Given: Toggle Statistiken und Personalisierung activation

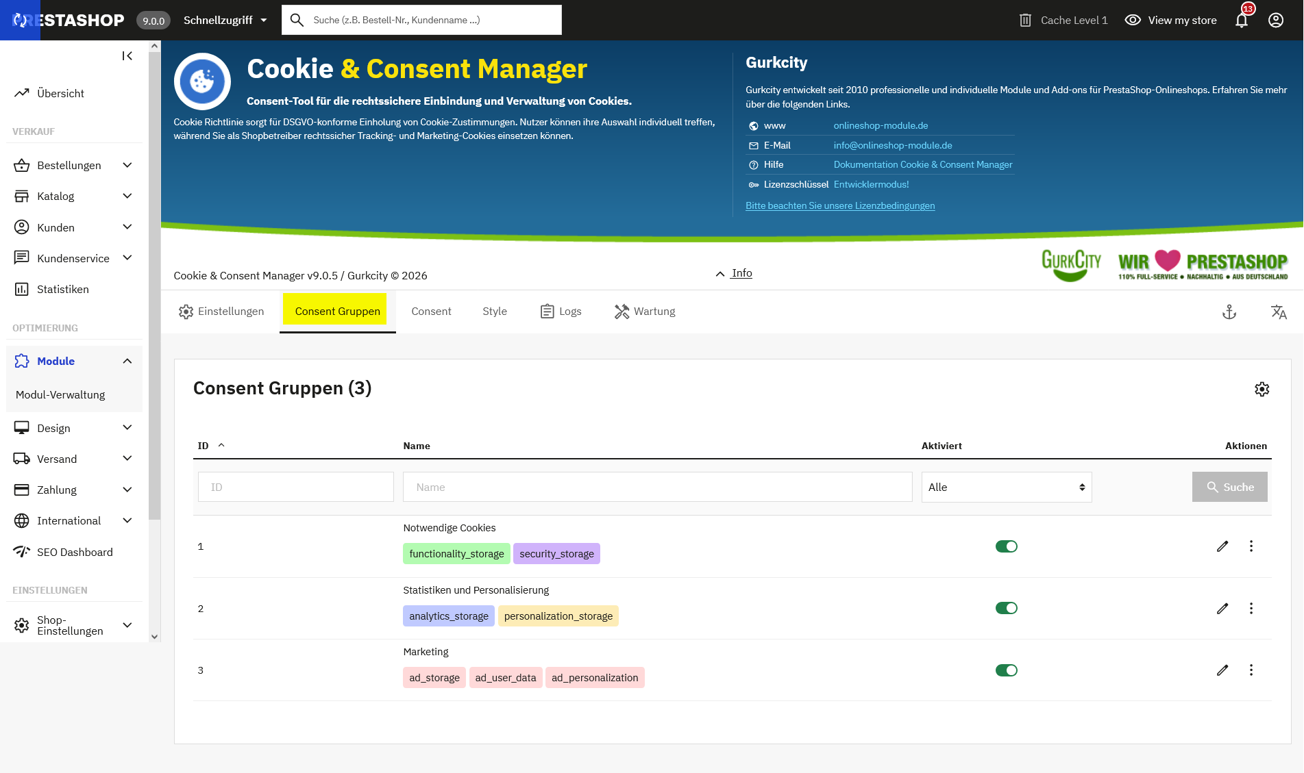Looking at the screenshot, I should tap(1006, 608).
